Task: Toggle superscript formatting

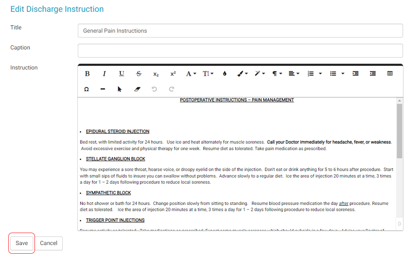Action: [173, 73]
